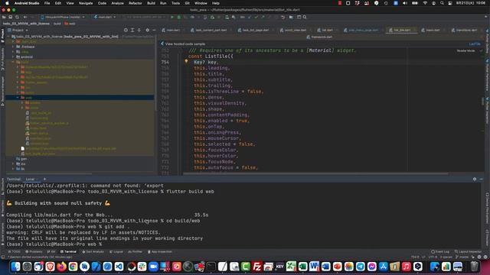Click the Save All icon in toolbar
Screen dimensions: 490x275
coord(10,17)
